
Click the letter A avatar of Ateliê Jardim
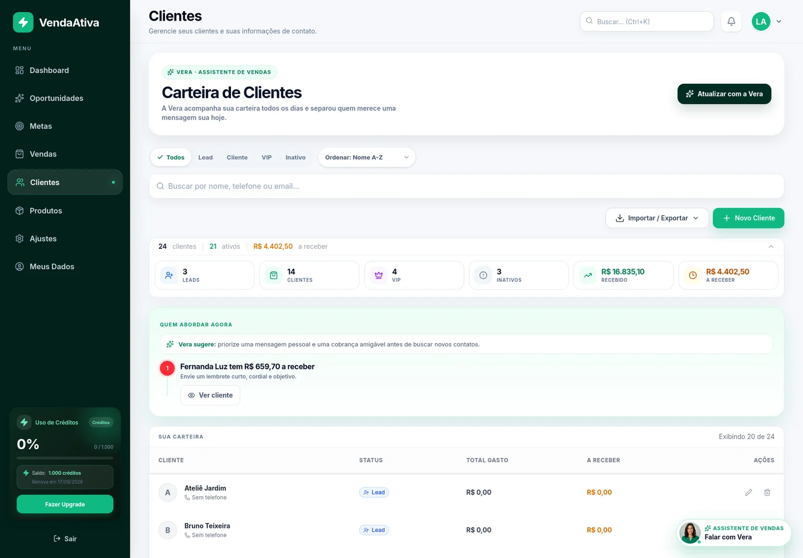[x=167, y=492]
